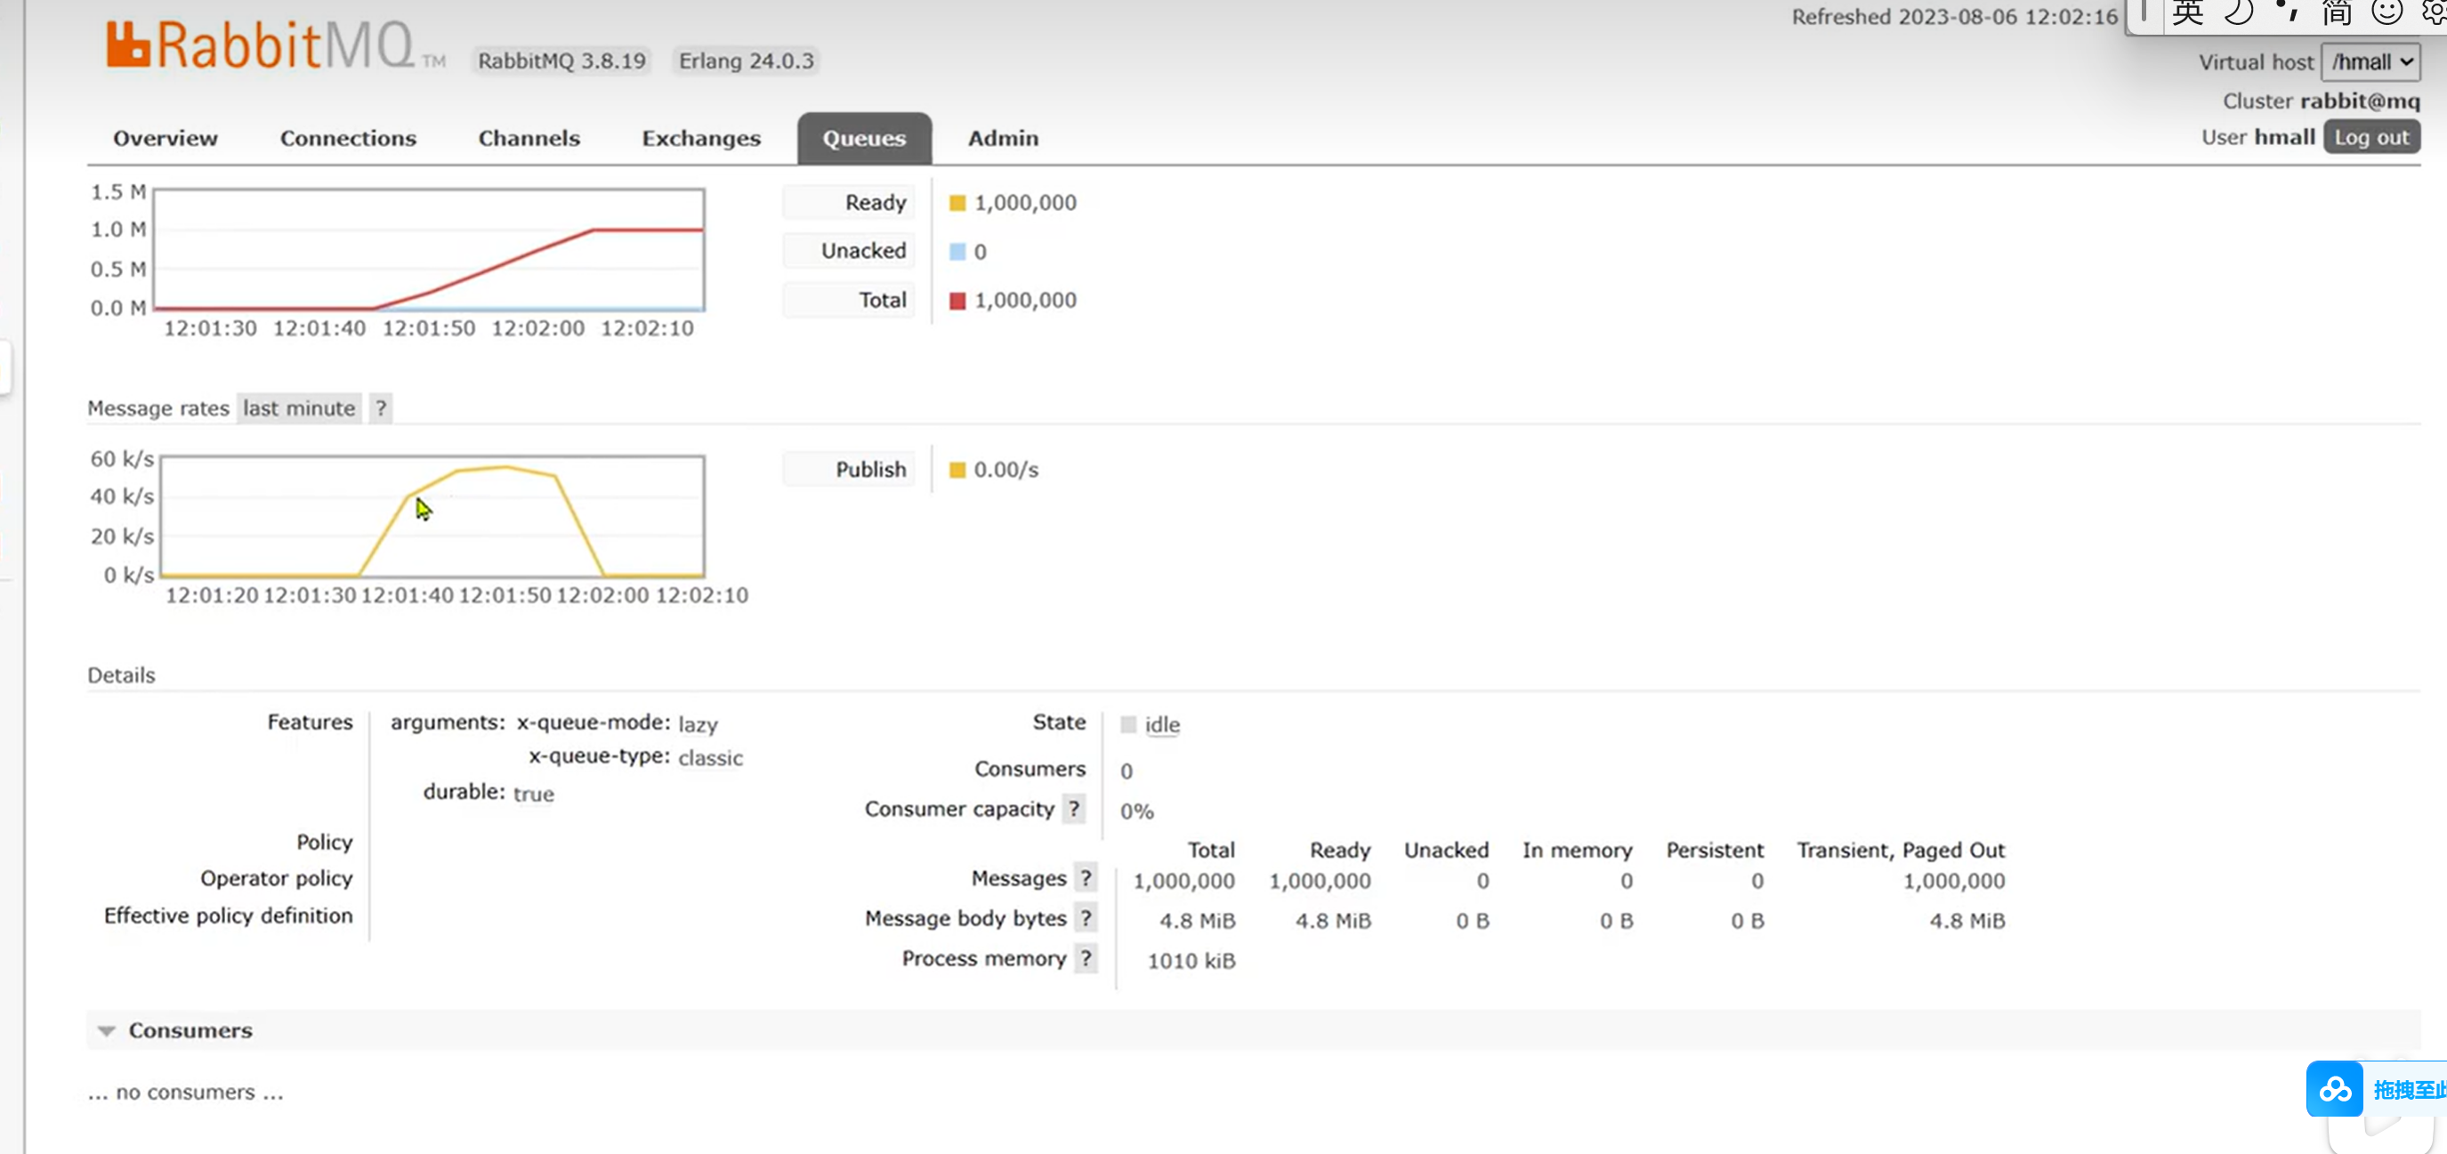This screenshot has height=1154, width=2447.
Task: Open the Connections tab
Action: 348,139
